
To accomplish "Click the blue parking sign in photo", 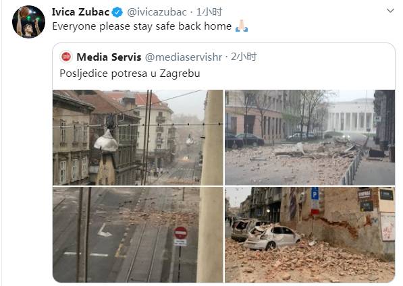I will [x=315, y=194].
